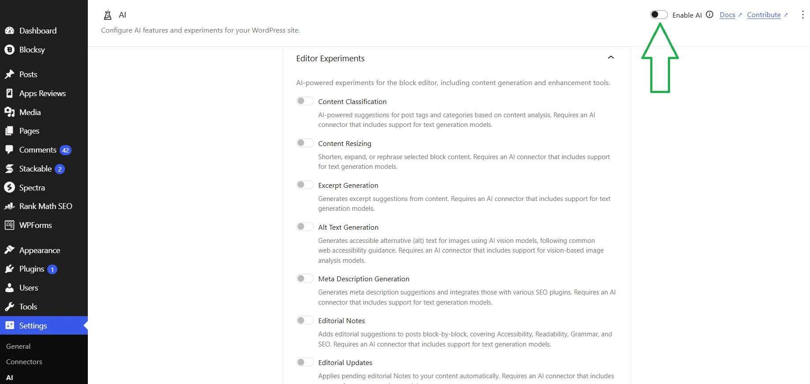Click the Plugins plug icon
810x384 pixels.
click(9, 269)
